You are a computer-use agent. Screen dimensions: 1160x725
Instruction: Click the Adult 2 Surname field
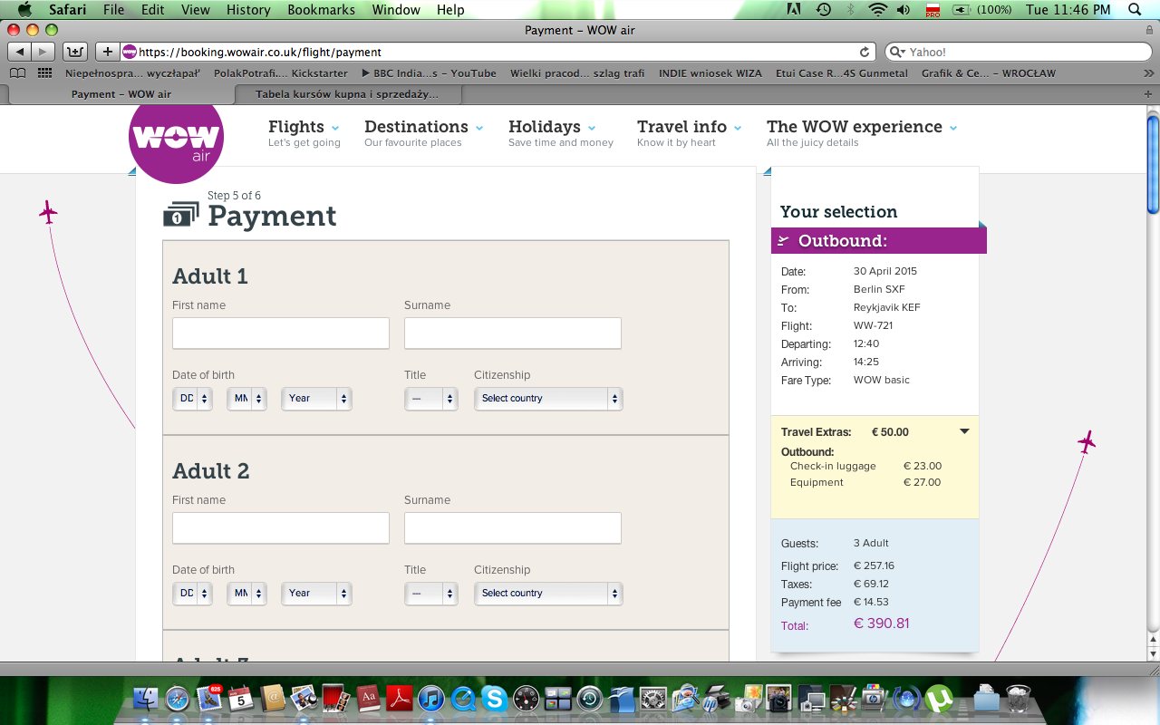pos(513,528)
